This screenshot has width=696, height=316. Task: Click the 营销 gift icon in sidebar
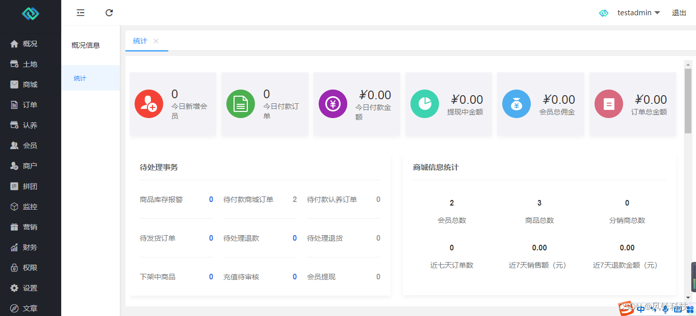coord(14,227)
